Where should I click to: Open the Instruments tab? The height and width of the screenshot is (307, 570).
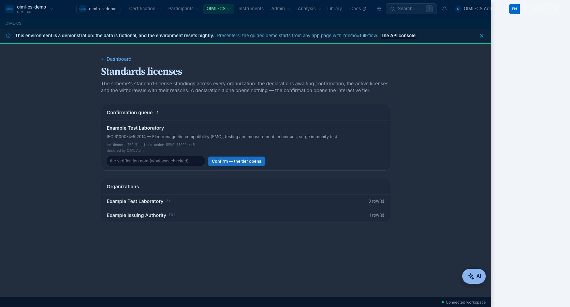[251, 9]
